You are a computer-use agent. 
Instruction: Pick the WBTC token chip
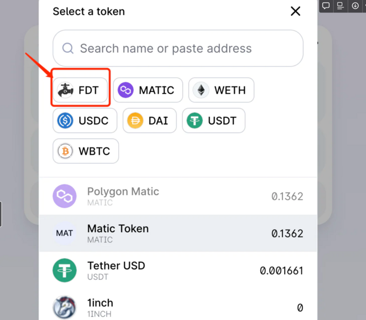tap(86, 151)
